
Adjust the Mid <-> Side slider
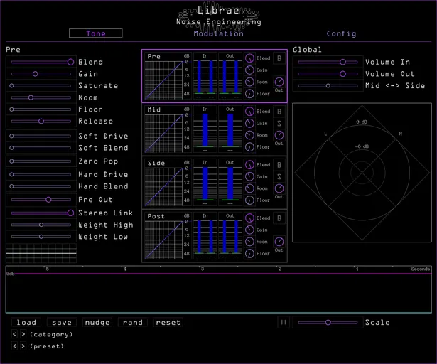click(328, 85)
